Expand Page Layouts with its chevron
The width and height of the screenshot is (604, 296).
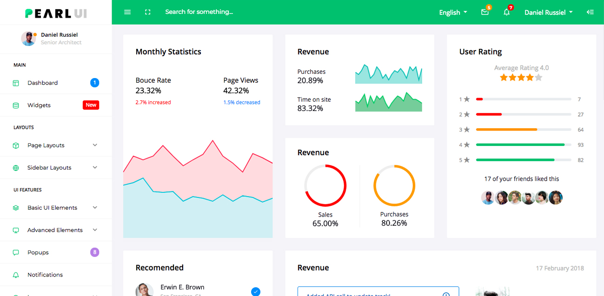click(95, 145)
